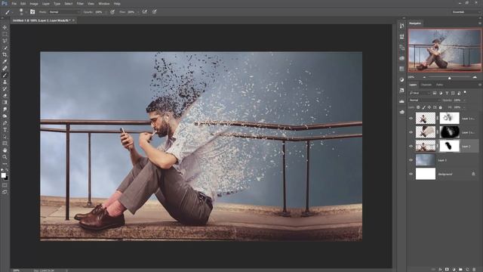Image resolution: width=483 pixels, height=272 pixels.
Task: Open the Image menu
Action: pyautogui.click(x=34, y=4)
